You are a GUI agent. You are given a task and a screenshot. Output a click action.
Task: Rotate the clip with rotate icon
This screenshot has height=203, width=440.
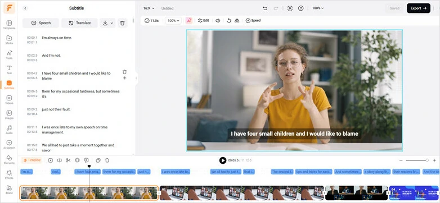(x=229, y=21)
